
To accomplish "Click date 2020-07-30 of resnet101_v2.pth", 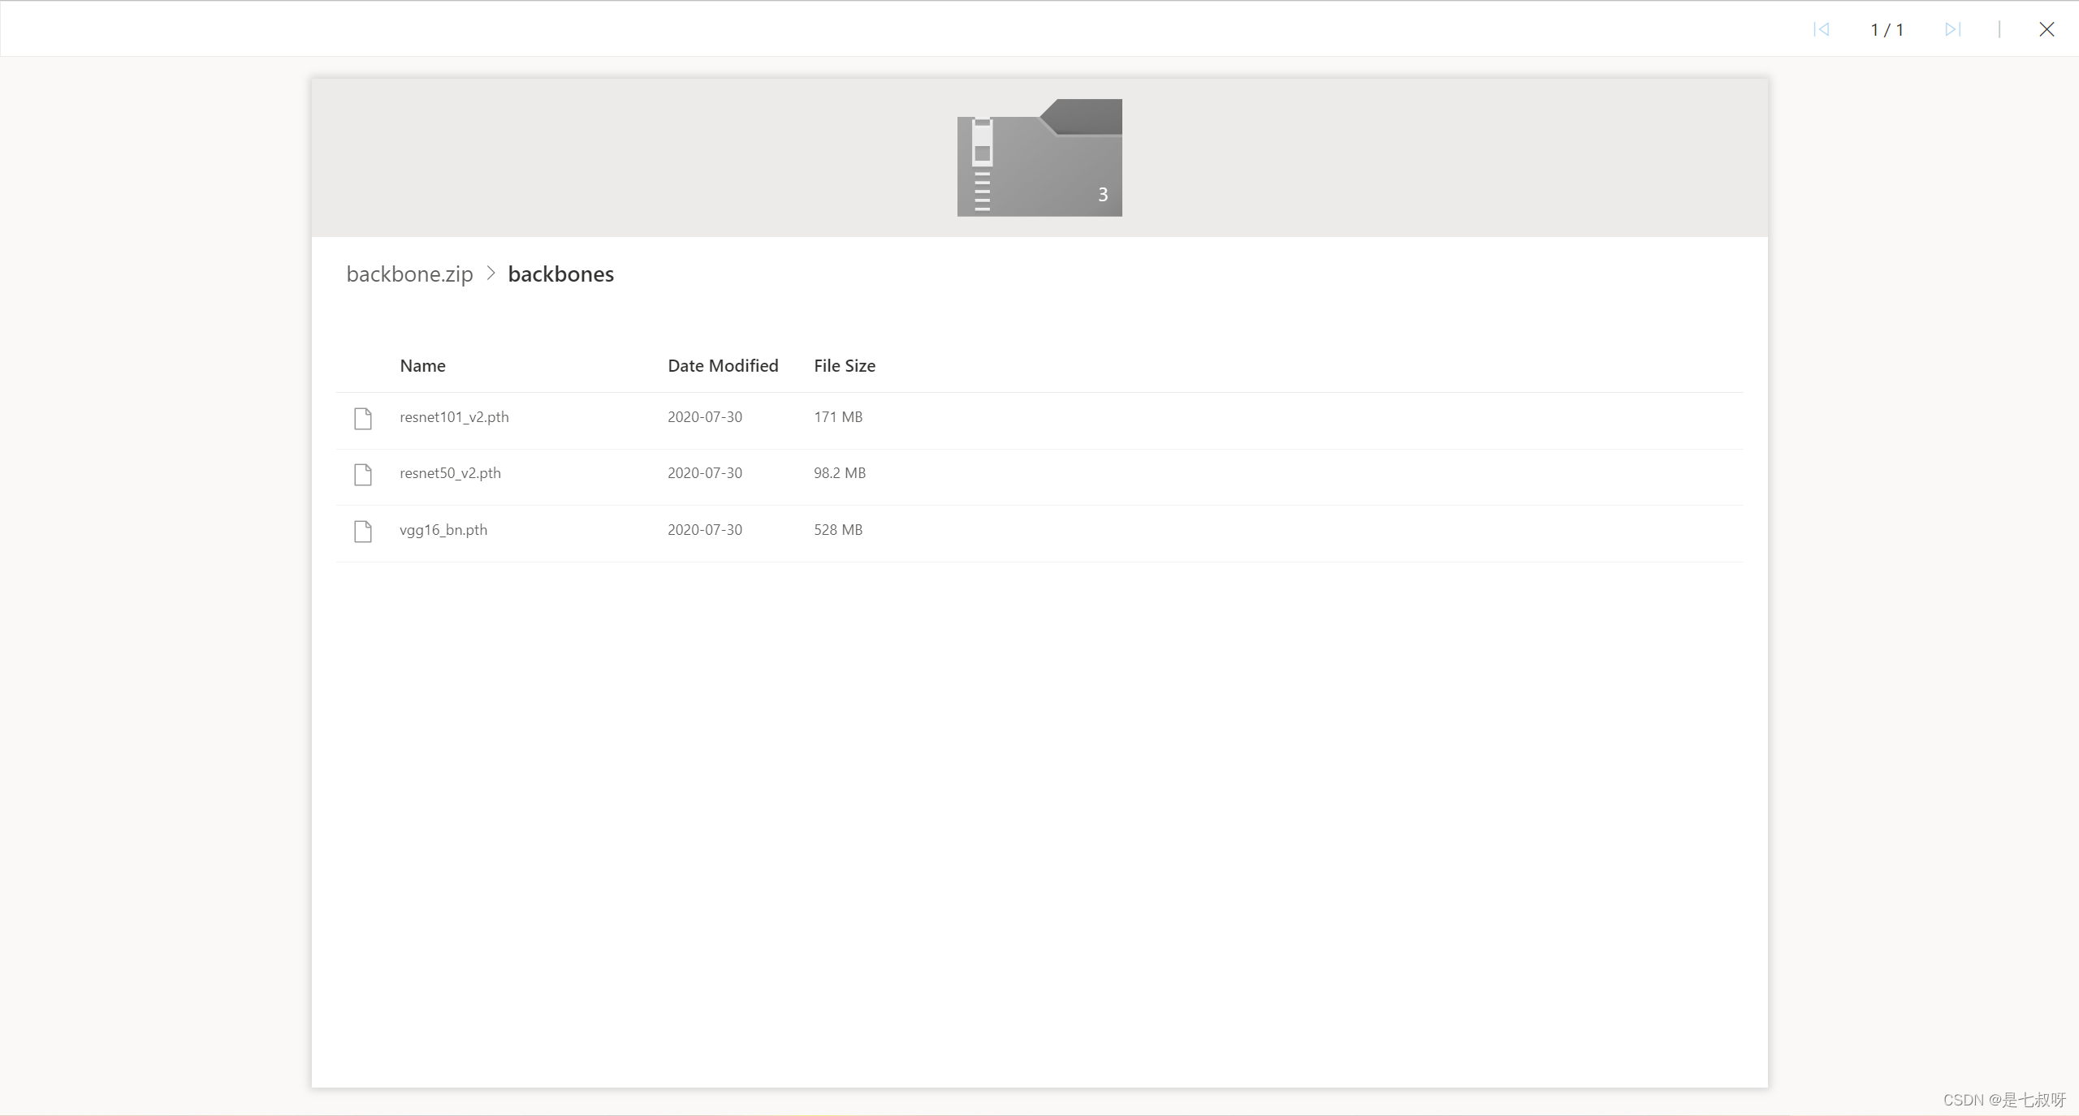I will coord(705,417).
